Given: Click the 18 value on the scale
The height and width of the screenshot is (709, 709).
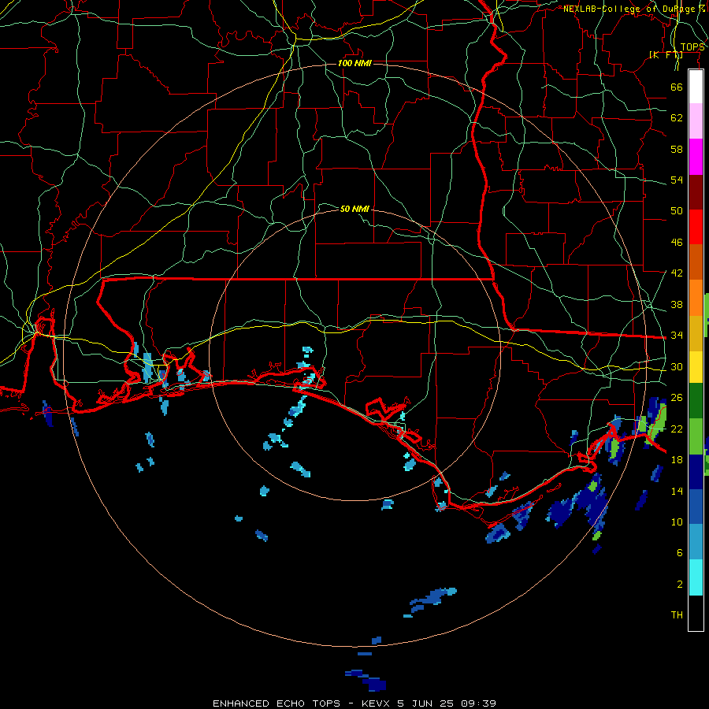Looking at the screenshot, I should tap(677, 460).
